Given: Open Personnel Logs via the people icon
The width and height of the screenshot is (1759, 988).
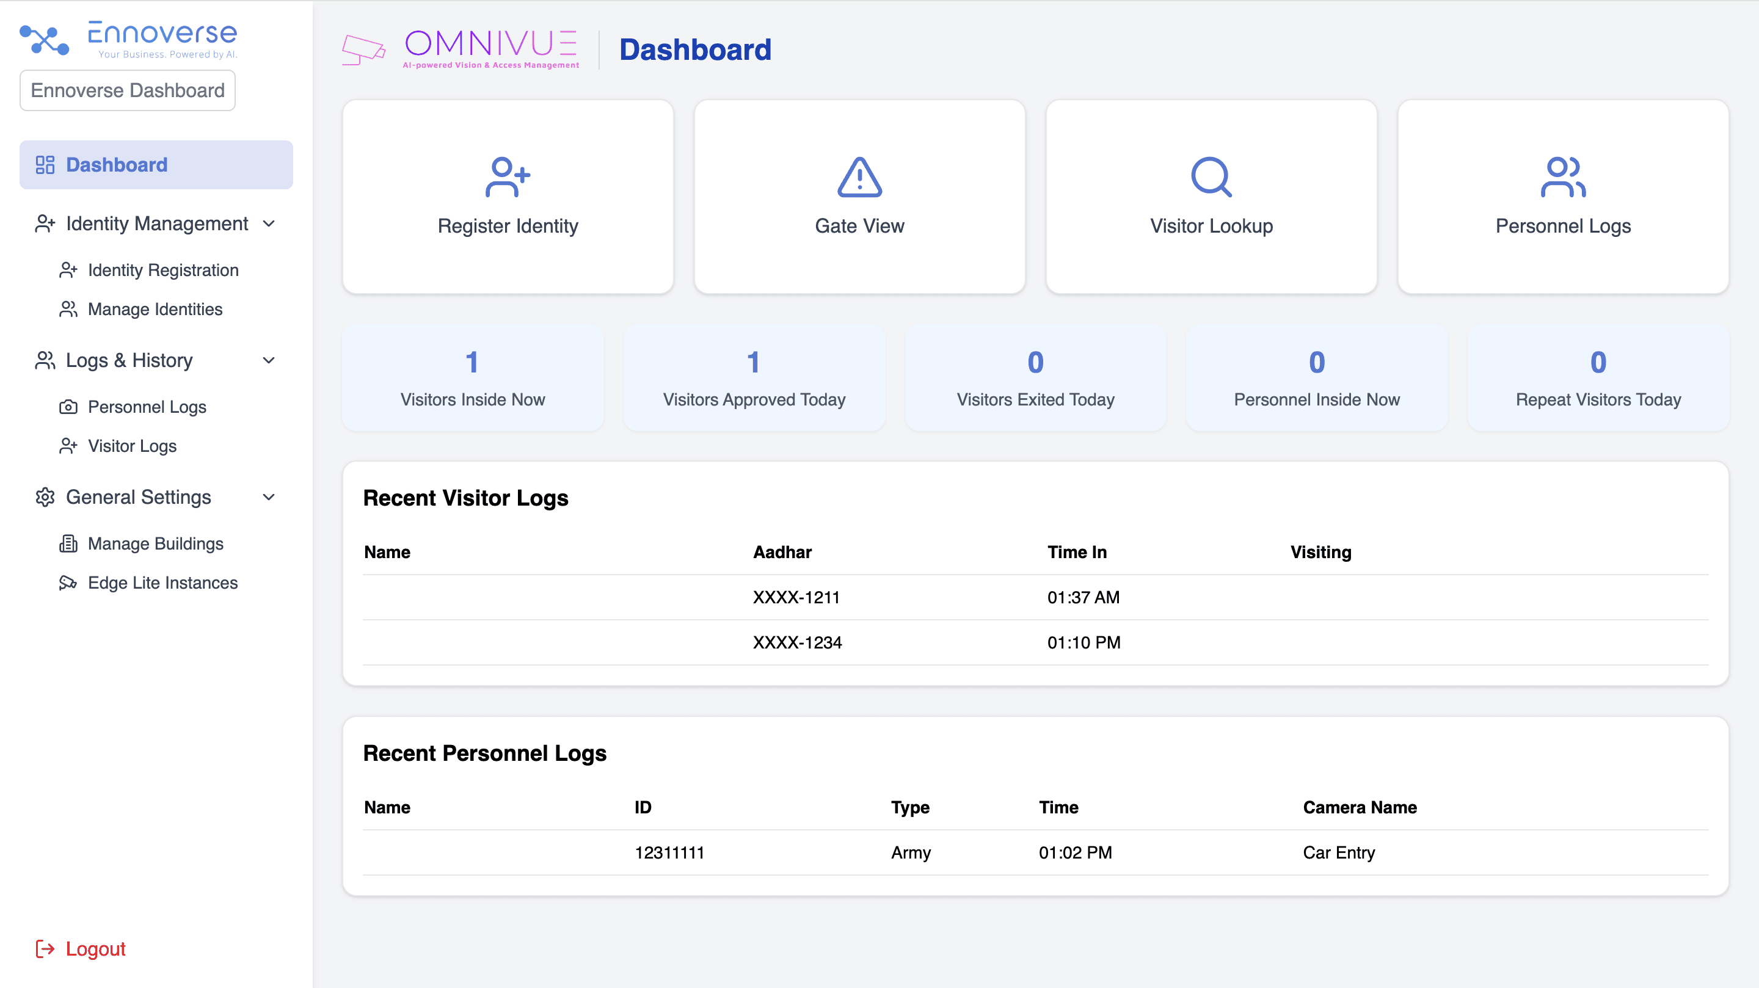Looking at the screenshot, I should click(1563, 178).
